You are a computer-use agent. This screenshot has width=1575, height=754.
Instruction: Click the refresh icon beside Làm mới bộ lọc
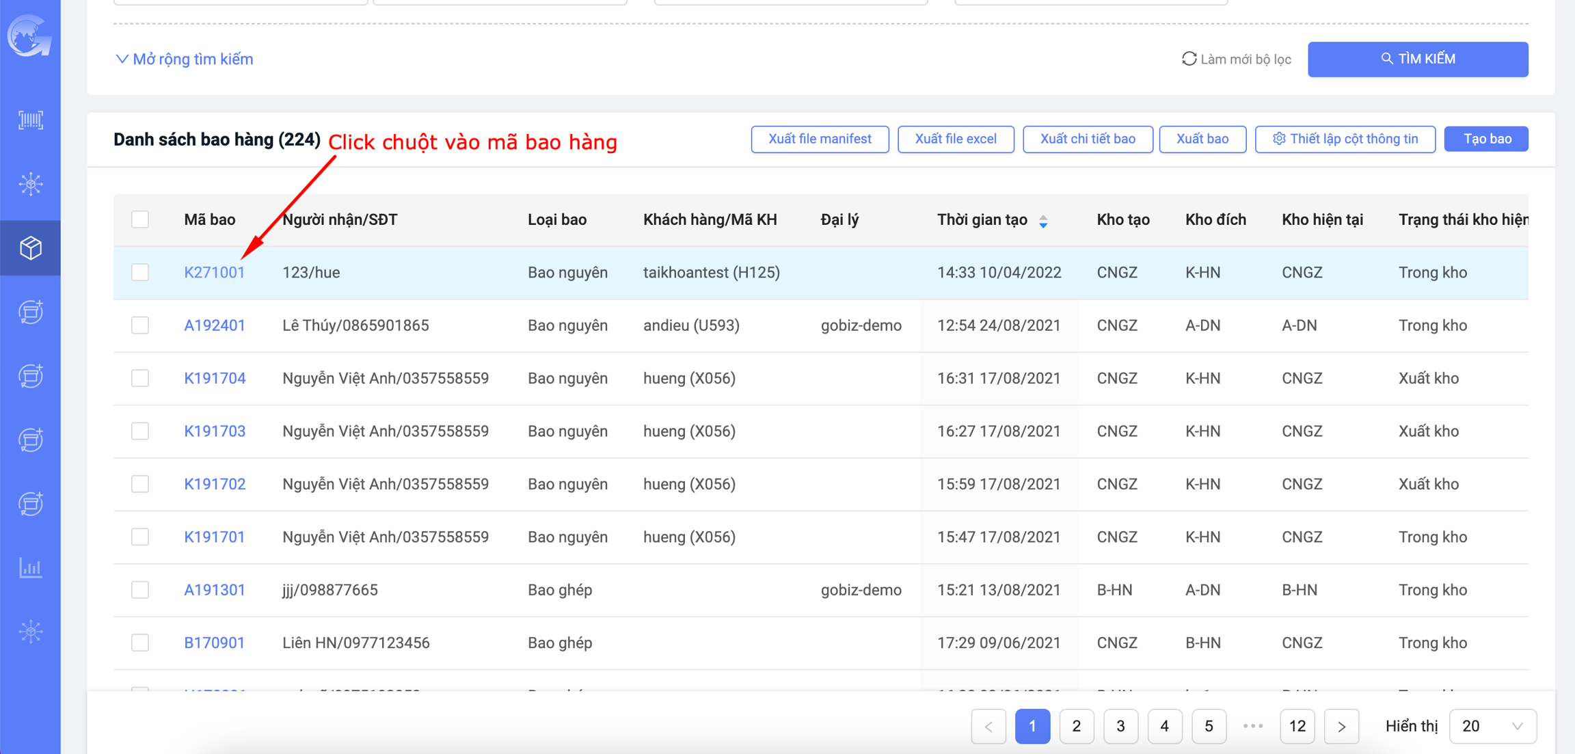[x=1189, y=59]
